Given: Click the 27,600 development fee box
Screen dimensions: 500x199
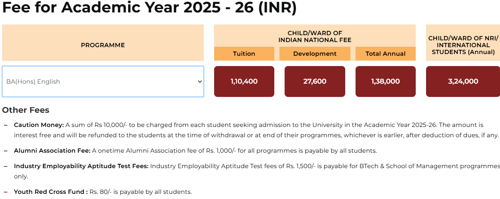Looking at the screenshot, I should point(315,81).
